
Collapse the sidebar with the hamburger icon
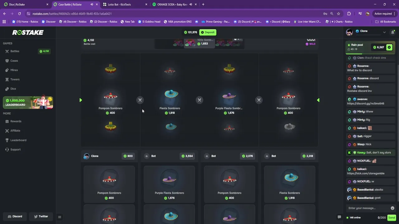(x=60, y=217)
